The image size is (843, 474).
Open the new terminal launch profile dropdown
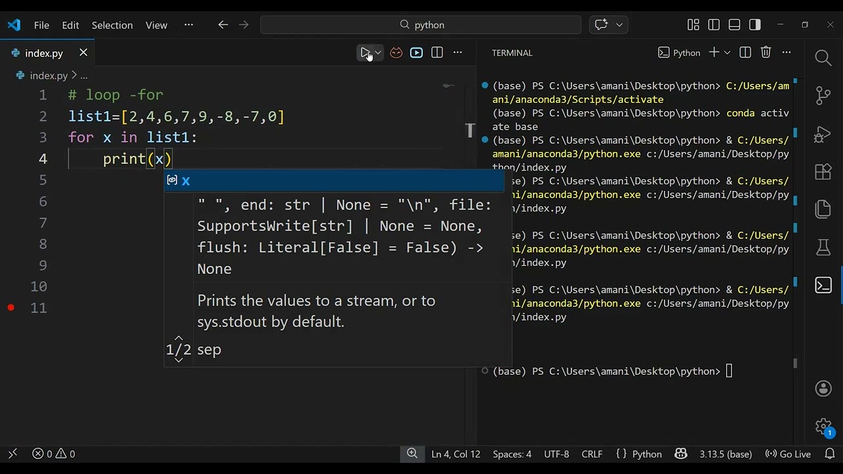727,53
